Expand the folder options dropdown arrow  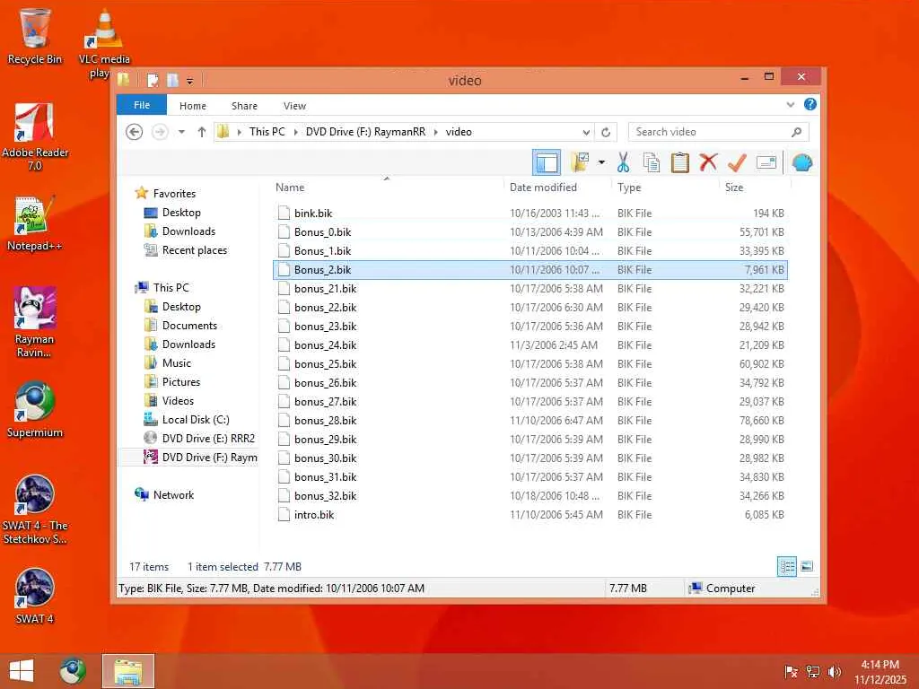coord(601,162)
